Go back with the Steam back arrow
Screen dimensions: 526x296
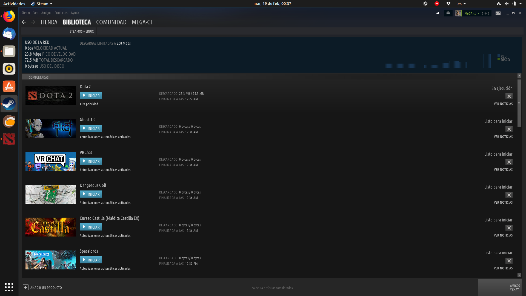point(24,22)
